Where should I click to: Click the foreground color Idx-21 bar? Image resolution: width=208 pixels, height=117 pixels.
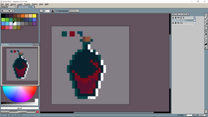(x=19, y=108)
